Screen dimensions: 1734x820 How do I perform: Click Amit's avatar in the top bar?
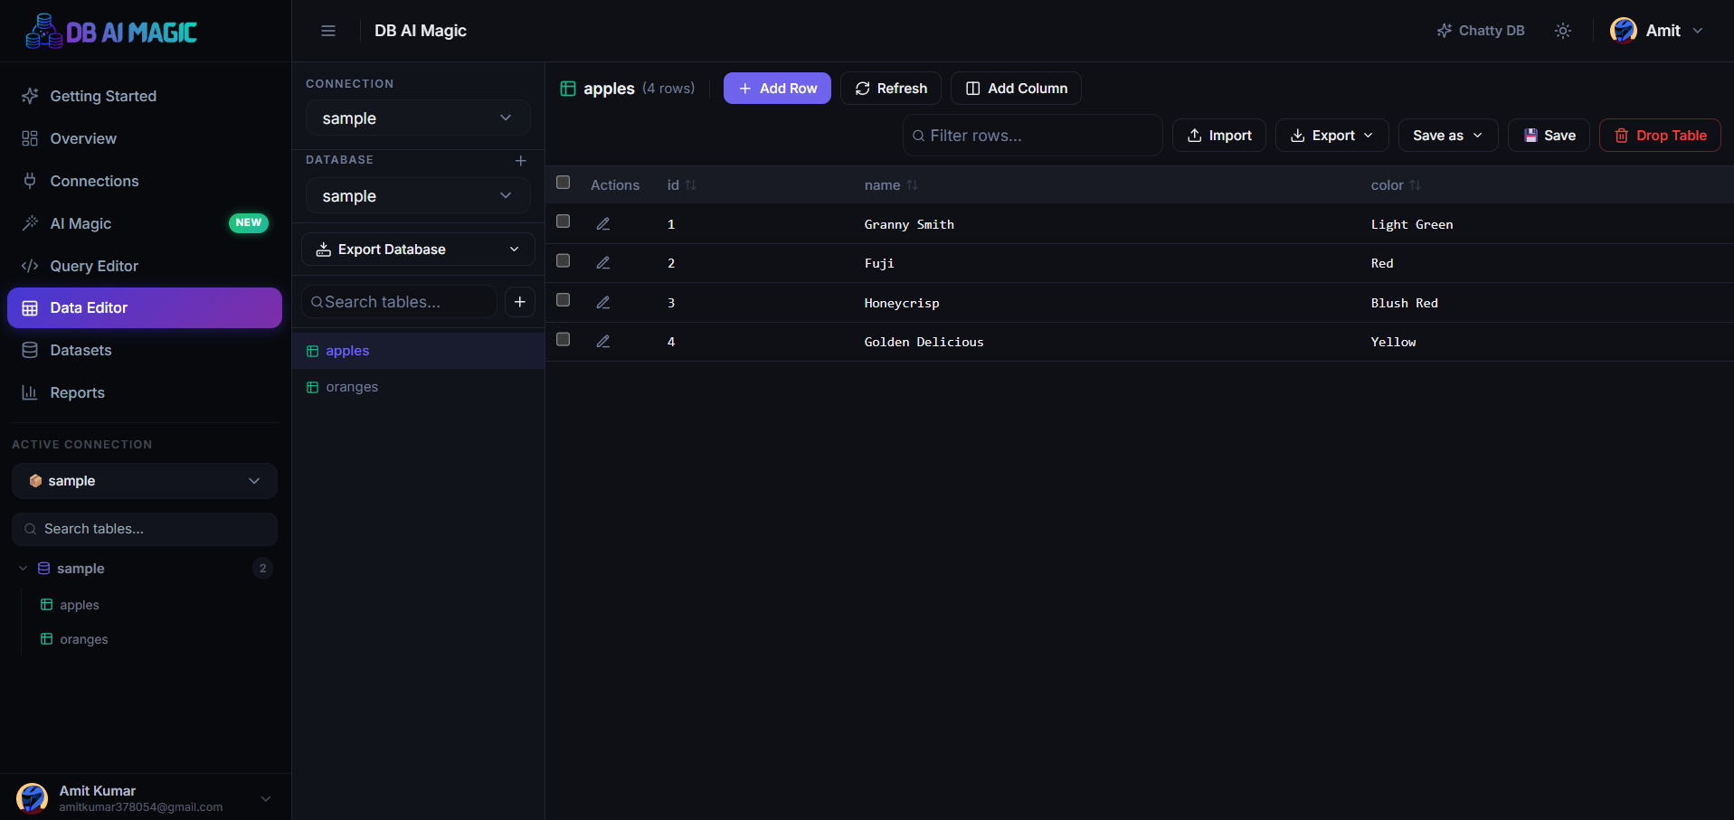tap(1624, 31)
